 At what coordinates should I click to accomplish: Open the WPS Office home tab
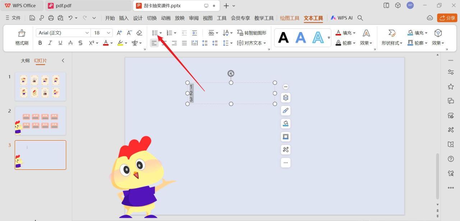tap(22, 6)
